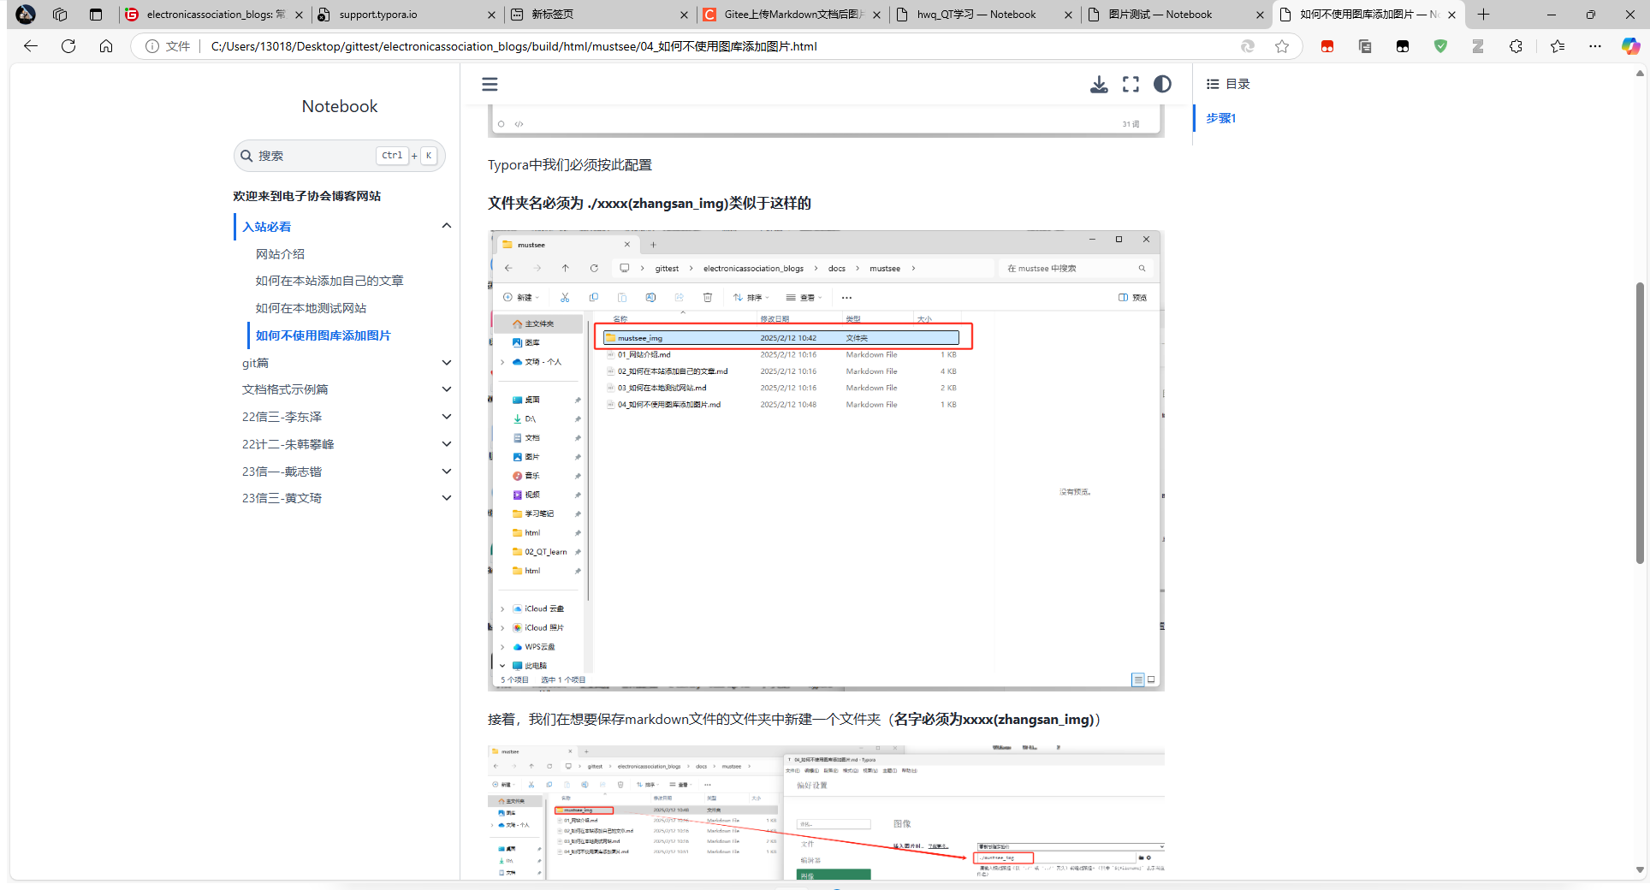The image size is (1650, 890).
Task: Open 如何不使用图库添加图片 link
Action: point(323,335)
